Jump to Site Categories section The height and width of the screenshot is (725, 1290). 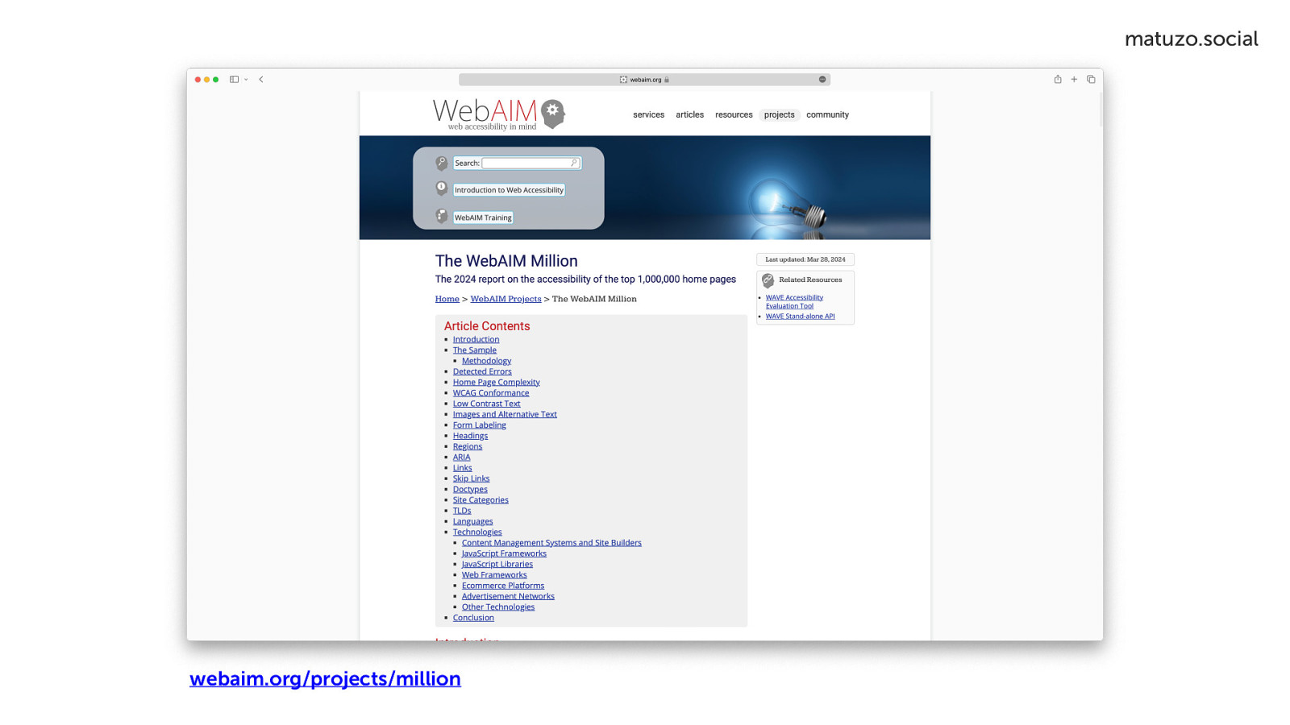coord(481,500)
